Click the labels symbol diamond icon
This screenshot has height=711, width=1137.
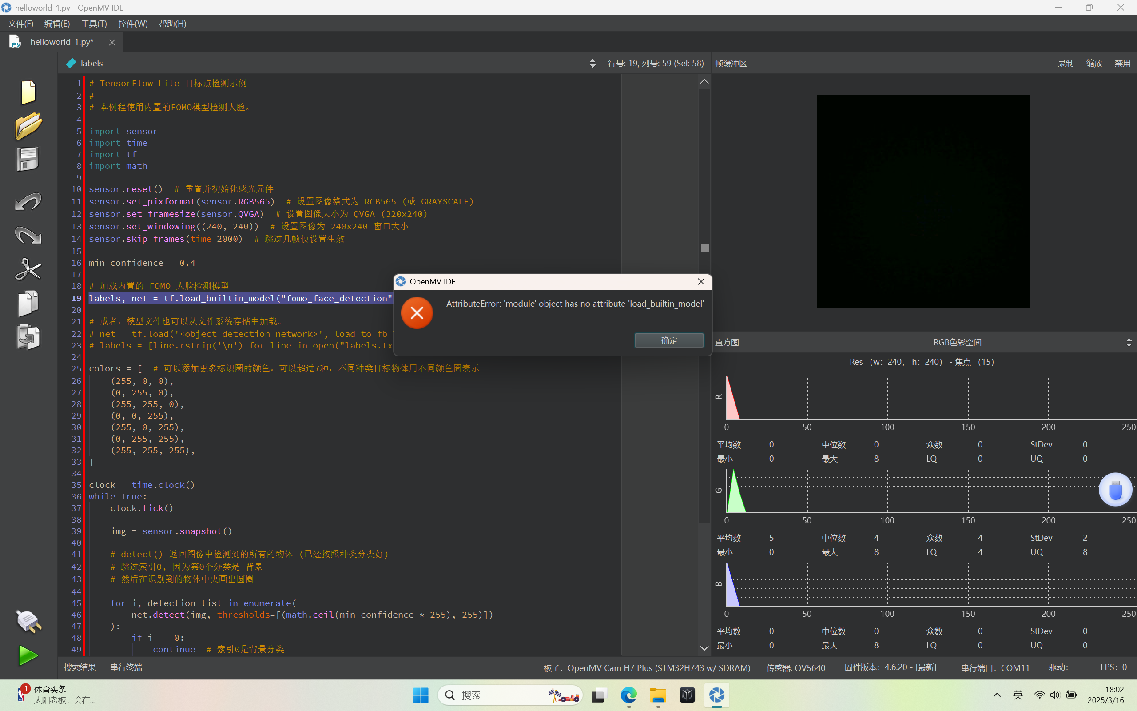(71, 63)
